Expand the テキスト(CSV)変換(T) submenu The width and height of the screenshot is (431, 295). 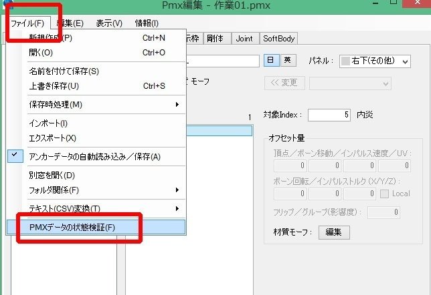click(x=96, y=209)
